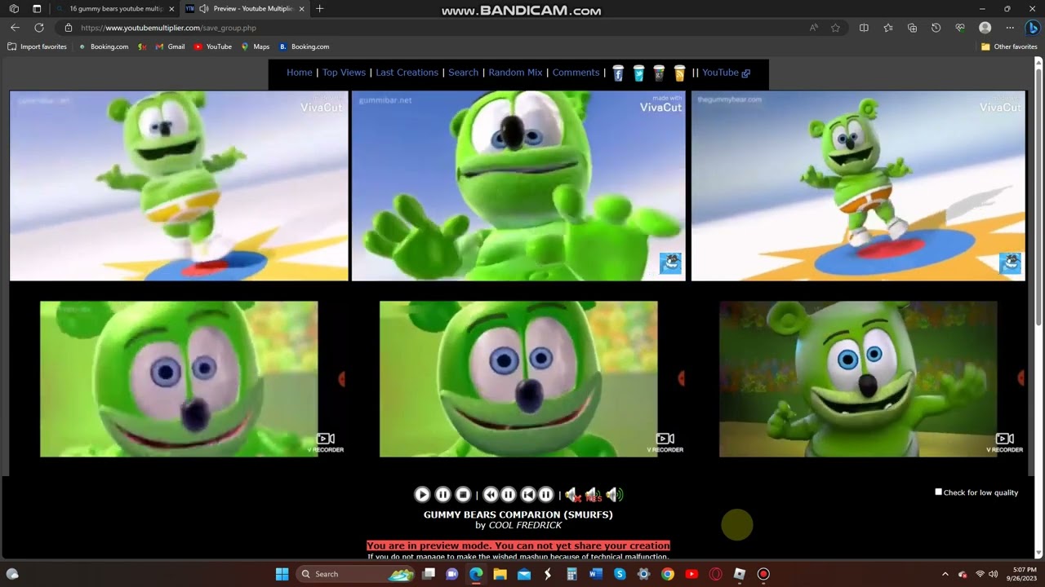
Task: Close the Preview - Youtube Multiplier tab
Action: click(302, 9)
